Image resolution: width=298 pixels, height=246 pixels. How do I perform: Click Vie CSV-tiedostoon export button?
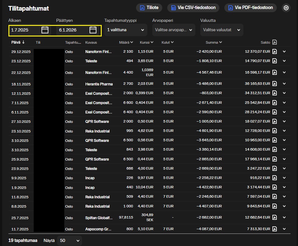coord(193,8)
